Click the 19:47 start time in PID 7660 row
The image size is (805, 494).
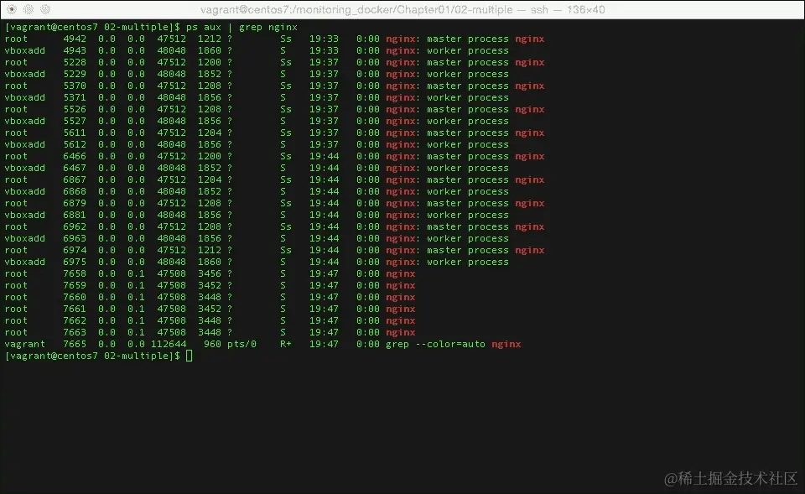(324, 298)
